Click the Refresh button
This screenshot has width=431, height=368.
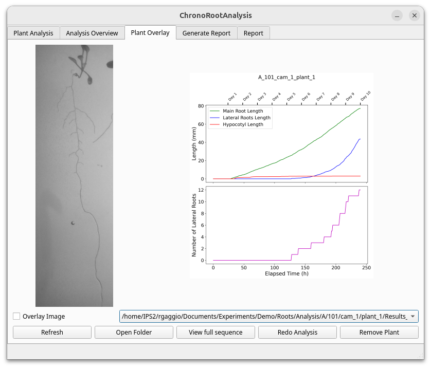(52, 332)
